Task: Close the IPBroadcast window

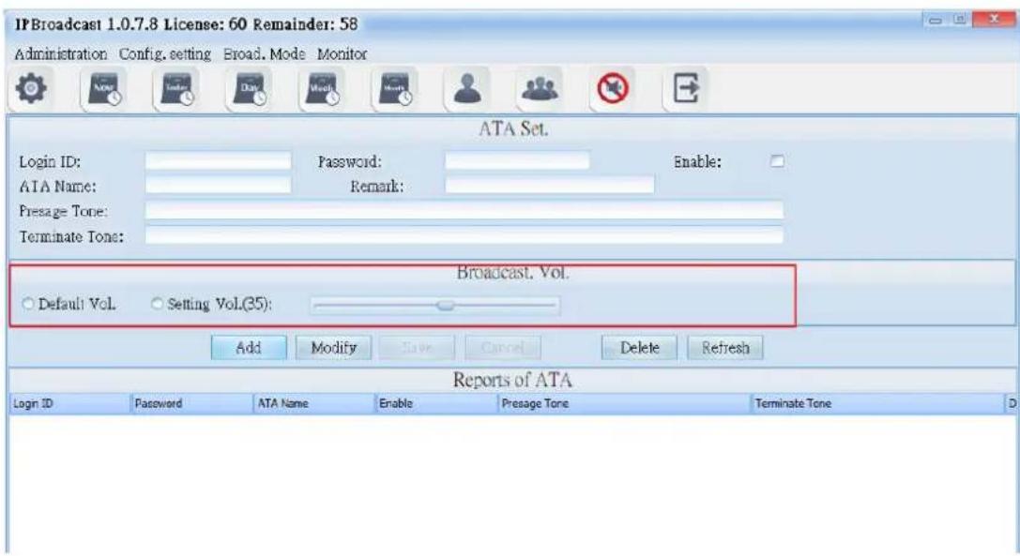Action: (x=994, y=20)
